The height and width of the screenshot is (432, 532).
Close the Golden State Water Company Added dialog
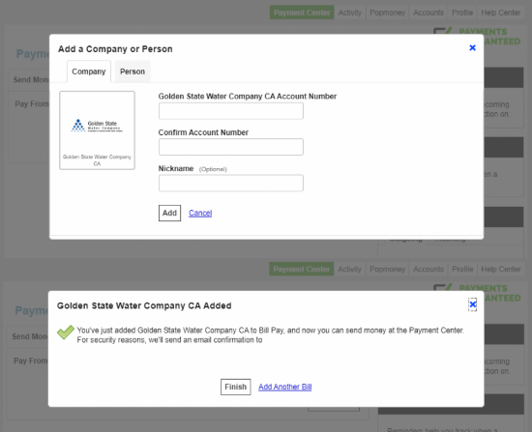[472, 304]
